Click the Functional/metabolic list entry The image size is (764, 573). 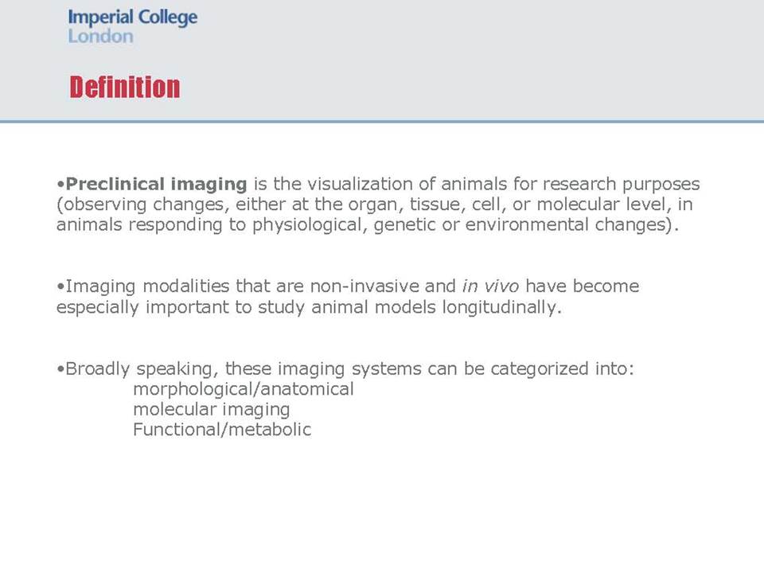pyautogui.click(x=222, y=429)
